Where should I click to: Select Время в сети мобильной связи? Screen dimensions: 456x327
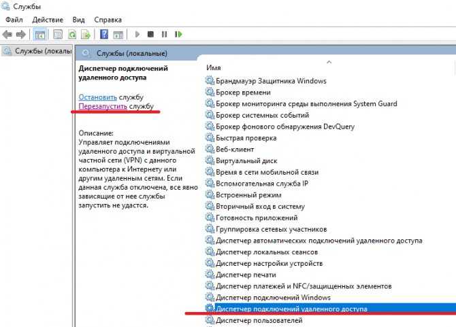(x=267, y=172)
